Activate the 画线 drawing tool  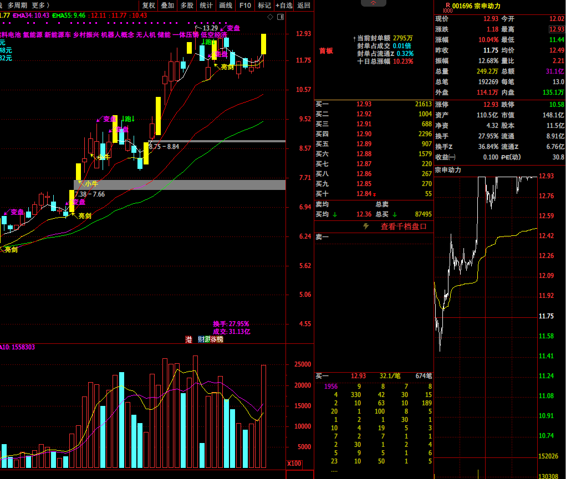click(226, 6)
